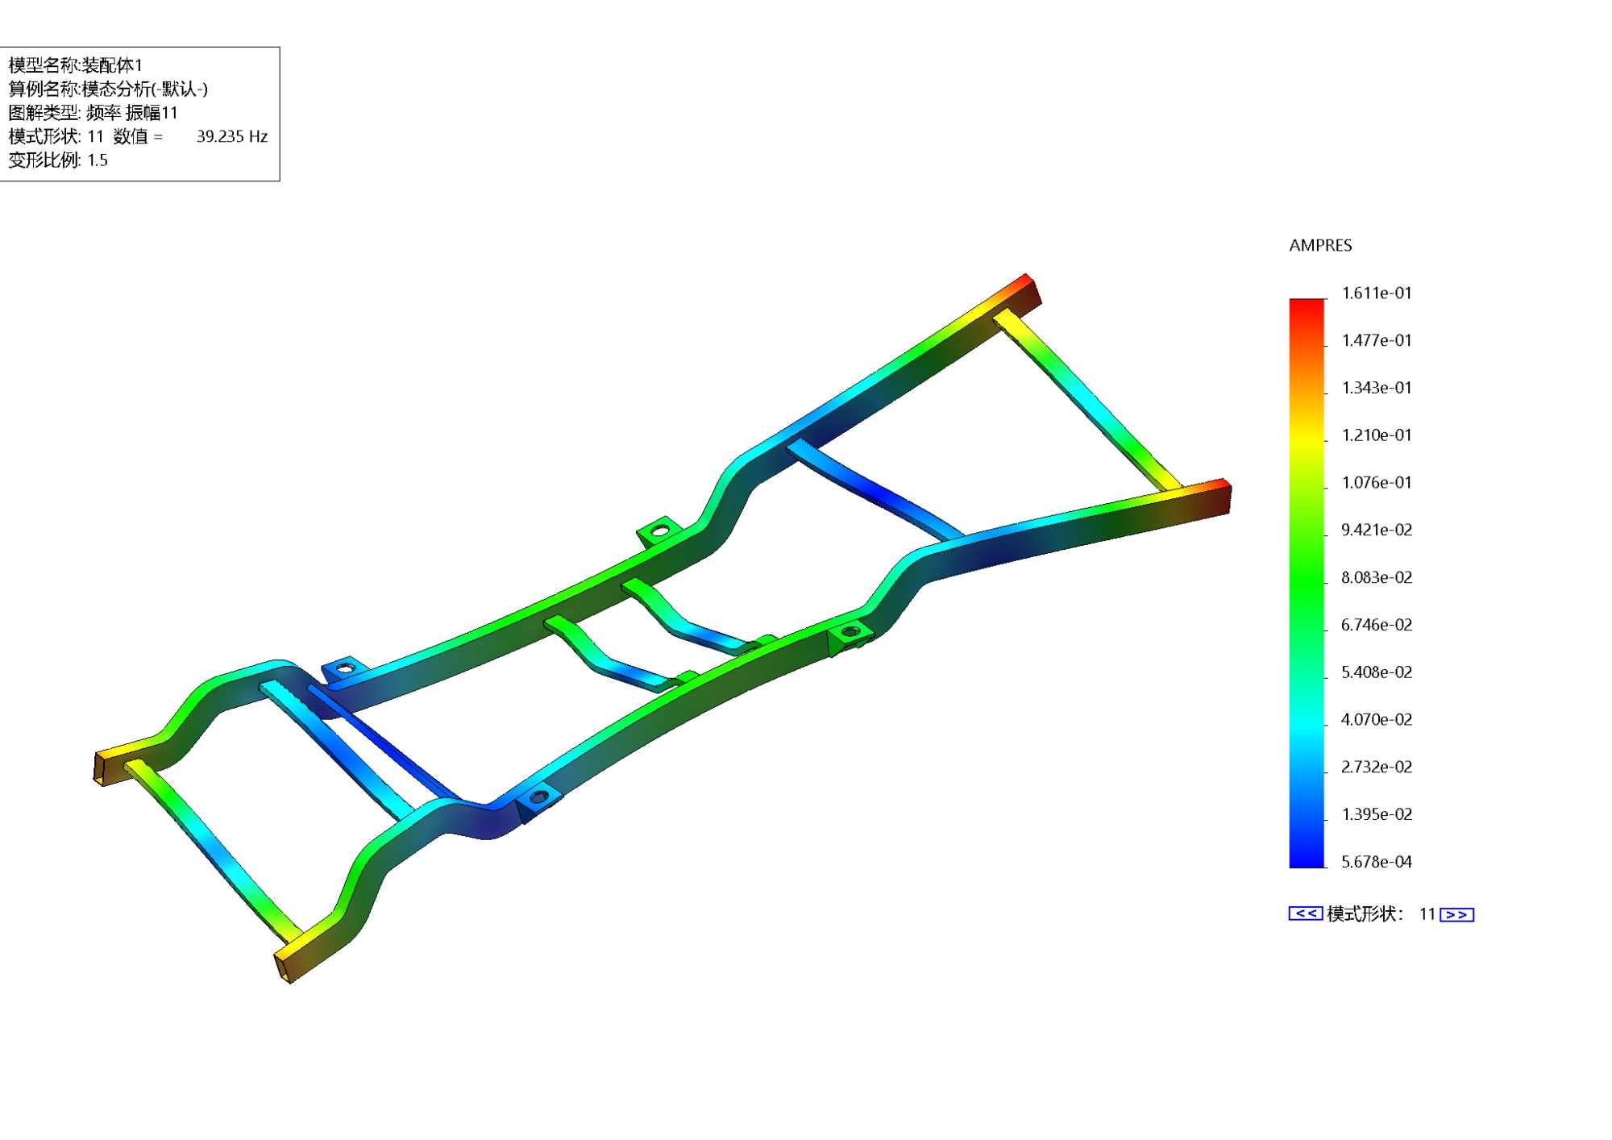Click the red tip of the upper-right frame rail
The image size is (1612, 1140).
coord(1025,280)
